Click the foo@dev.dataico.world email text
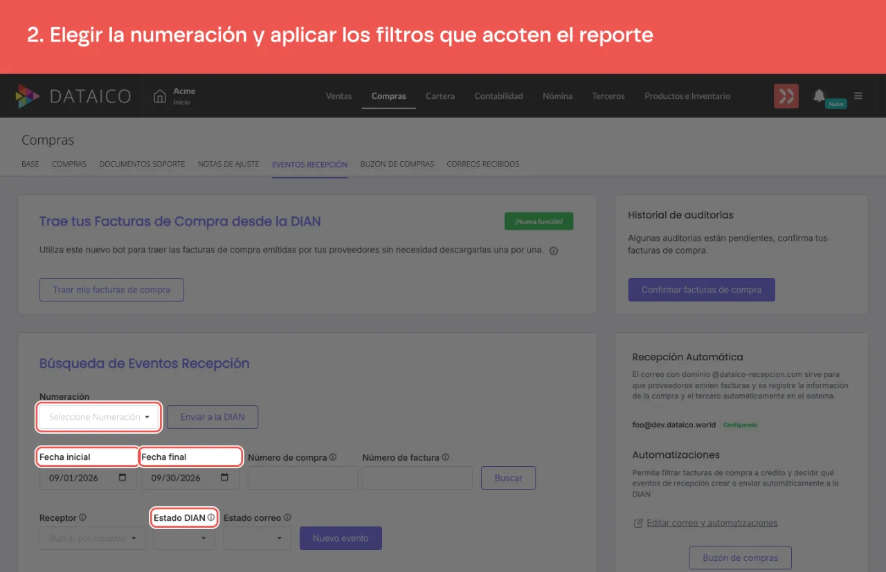Viewport: 886px width, 572px height. pos(673,425)
